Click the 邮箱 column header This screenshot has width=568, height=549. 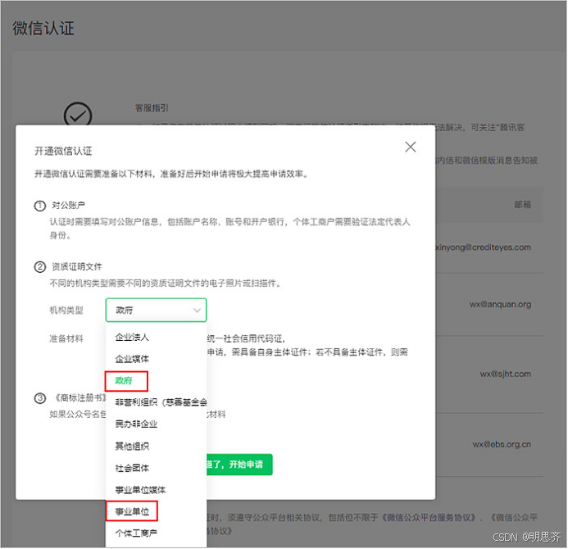click(x=523, y=205)
